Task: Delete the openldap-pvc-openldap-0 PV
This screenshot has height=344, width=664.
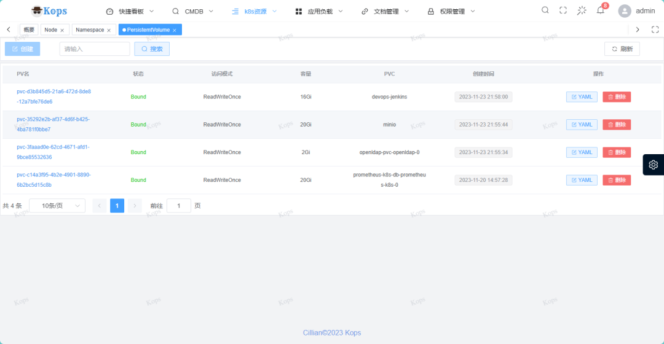Action: (x=617, y=152)
